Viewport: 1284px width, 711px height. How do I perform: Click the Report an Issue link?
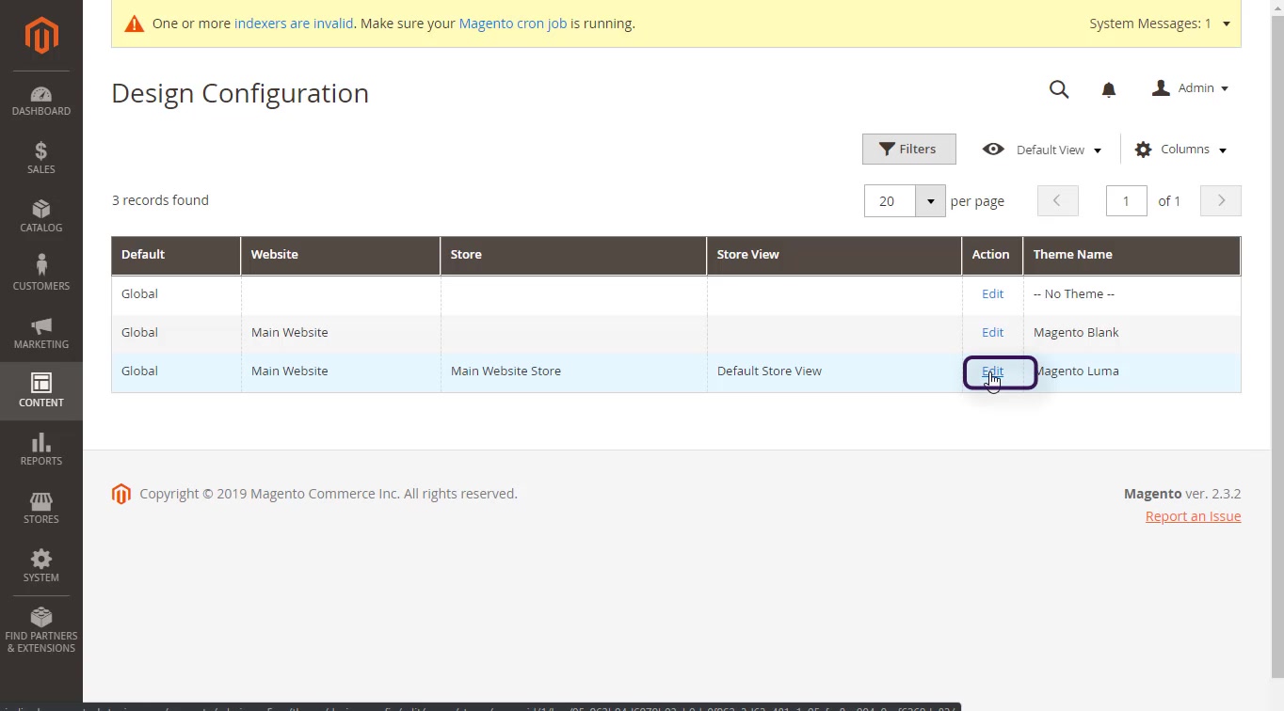coord(1193,516)
